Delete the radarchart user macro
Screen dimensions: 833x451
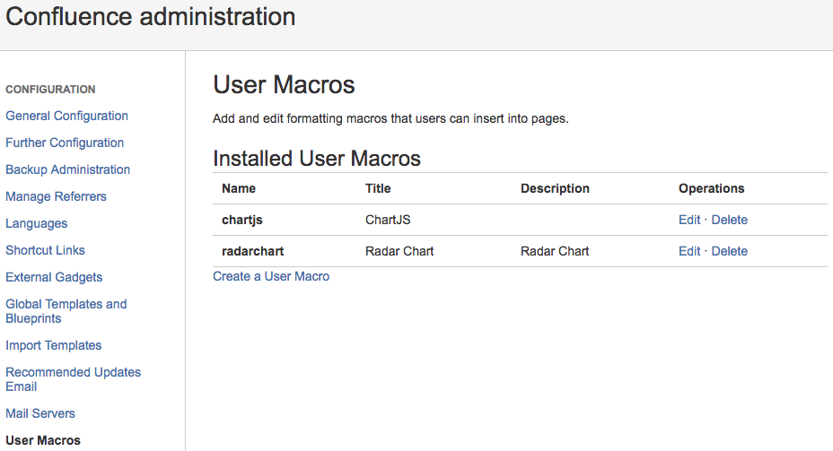coord(729,251)
